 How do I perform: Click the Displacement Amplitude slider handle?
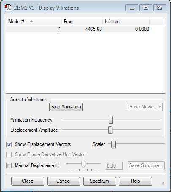[x=110, y=130]
